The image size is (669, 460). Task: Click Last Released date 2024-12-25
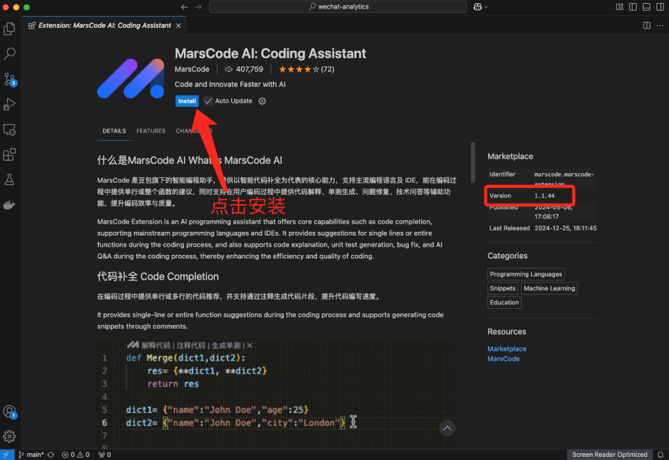tap(566, 228)
